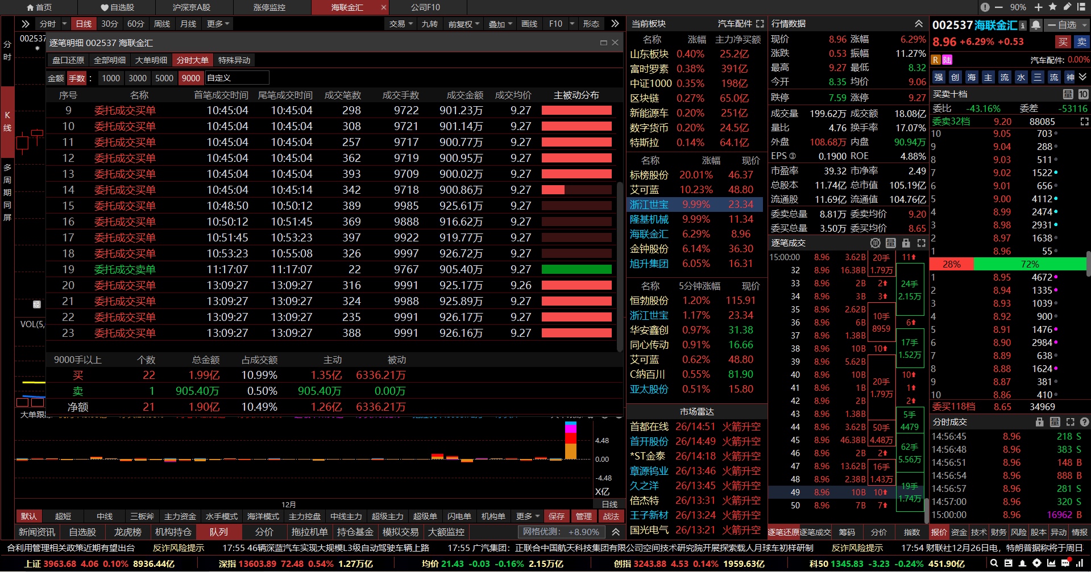Switch to the 筹码 tab
1091x572 pixels.
click(847, 532)
